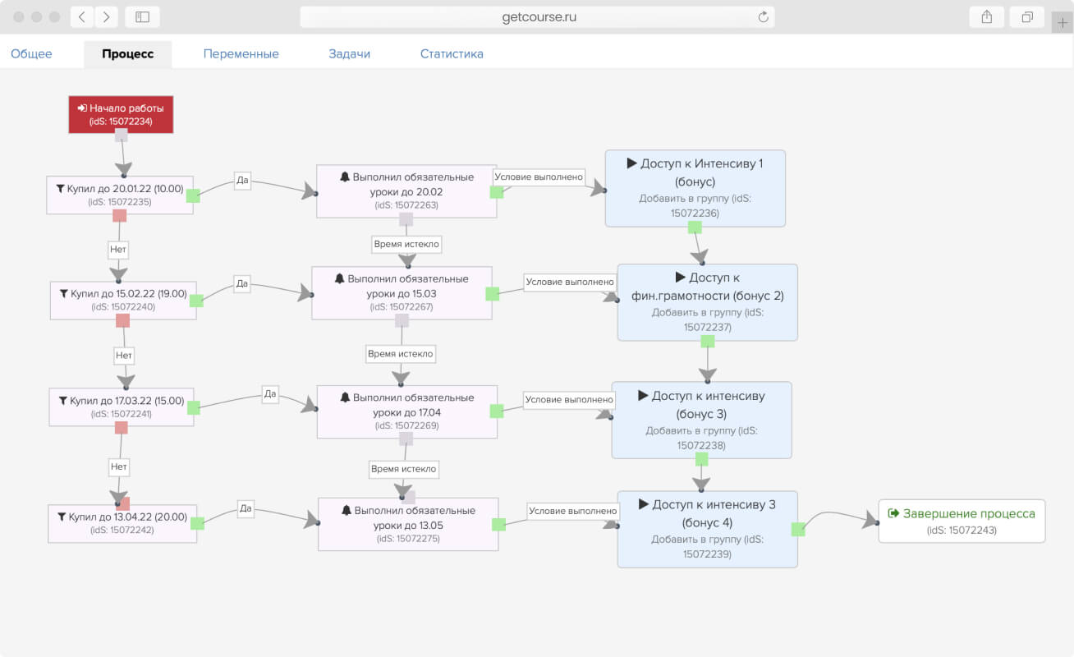Screen dimensions: 1074x657
Task: Click green connector under бонус 3 block
Action: (700, 459)
